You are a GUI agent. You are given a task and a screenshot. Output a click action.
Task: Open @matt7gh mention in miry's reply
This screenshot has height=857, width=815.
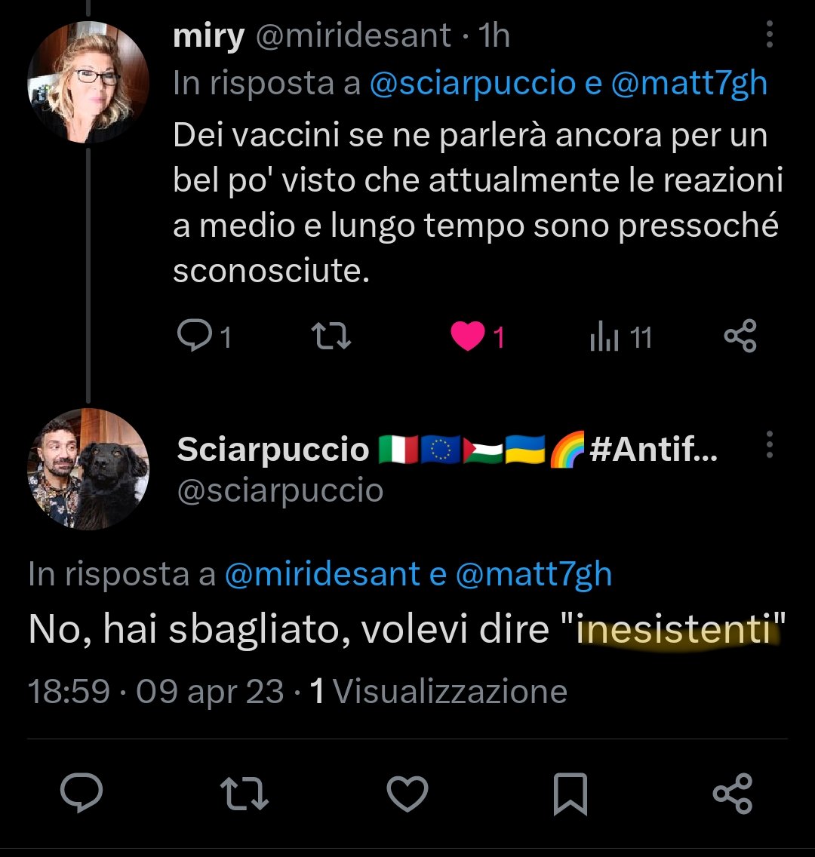click(x=688, y=83)
